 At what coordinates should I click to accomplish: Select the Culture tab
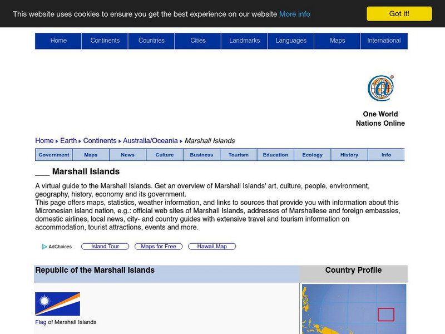tap(164, 155)
